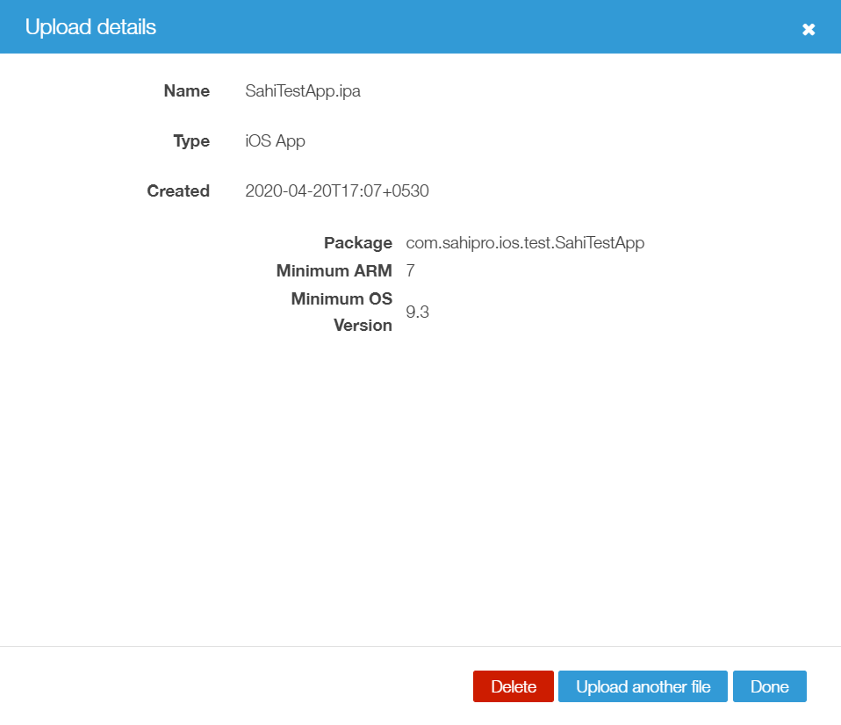The height and width of the screenshot is (725, 841).
Task: Select the iOS App type value
Action: coord(275,141)
